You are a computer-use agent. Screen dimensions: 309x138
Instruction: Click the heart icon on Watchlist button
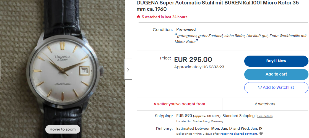260,87
